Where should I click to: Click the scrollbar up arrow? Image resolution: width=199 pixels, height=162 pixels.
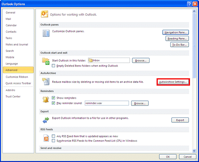pyautogui.click(x=194, y=11)
